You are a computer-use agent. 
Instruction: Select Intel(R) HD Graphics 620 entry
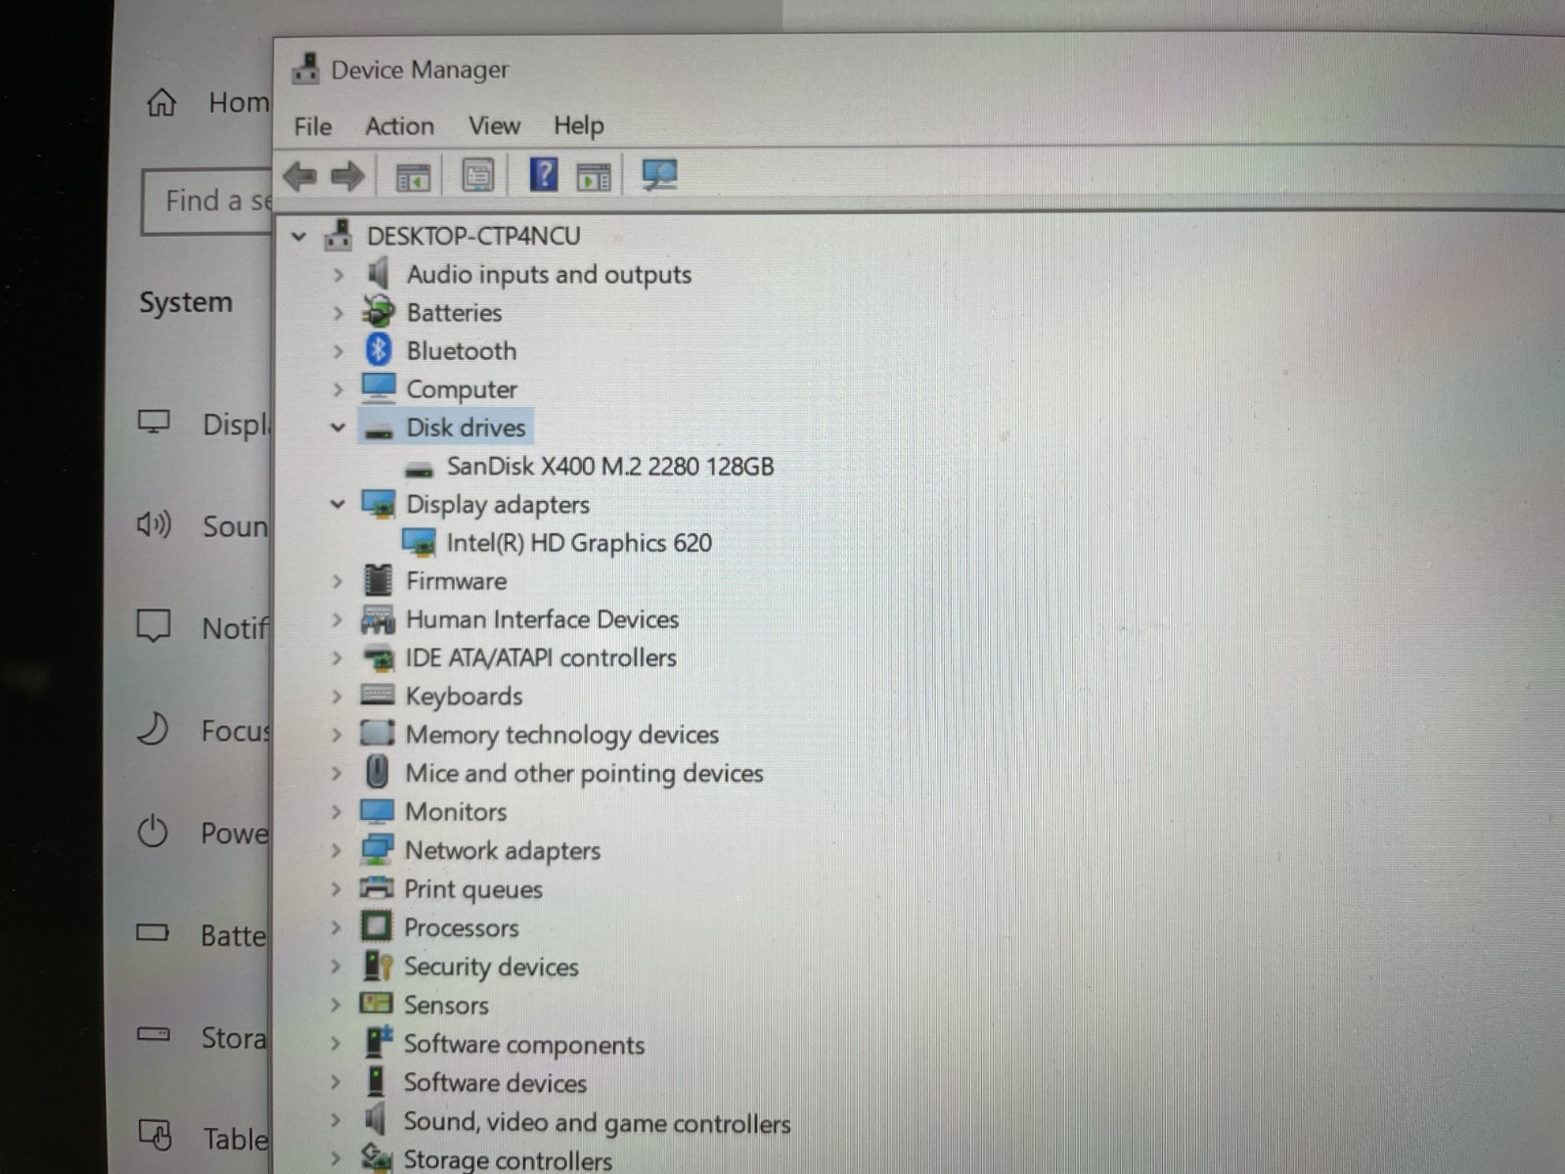[579, 542]
